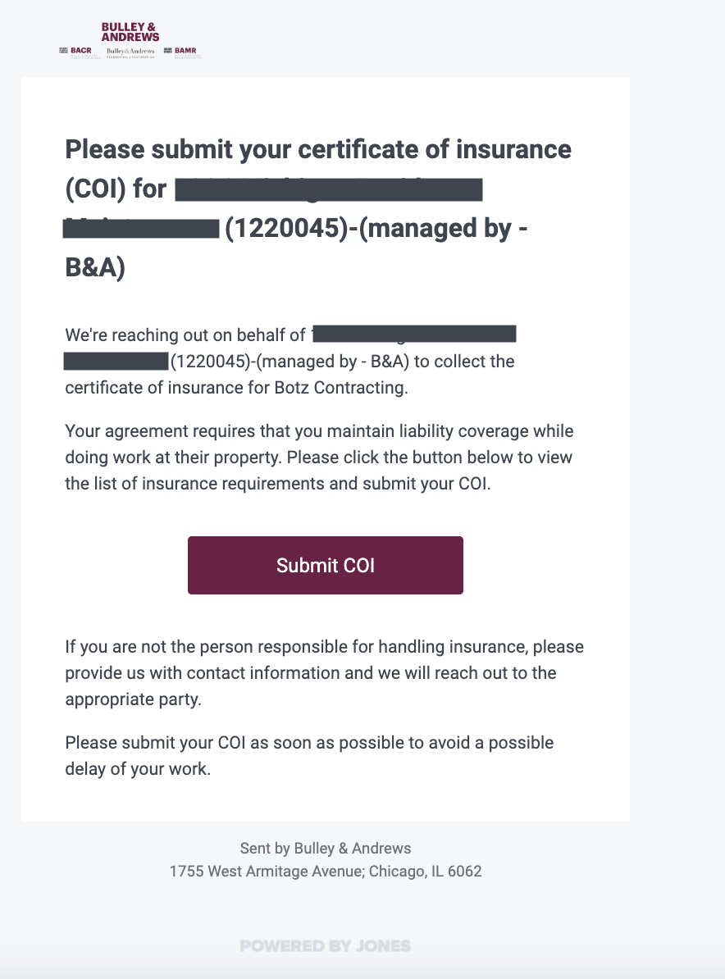Click the maroon Bulley & Andrews wordmark
Image resolution: width=725 pixels, height=979 pixels.
131,31
